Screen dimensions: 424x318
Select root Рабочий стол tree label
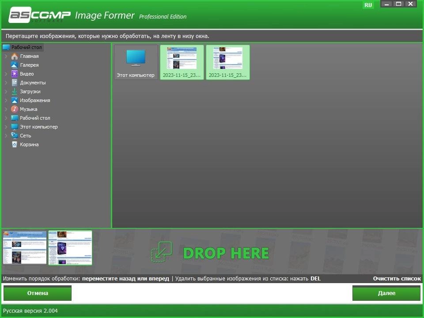(26, 47)
